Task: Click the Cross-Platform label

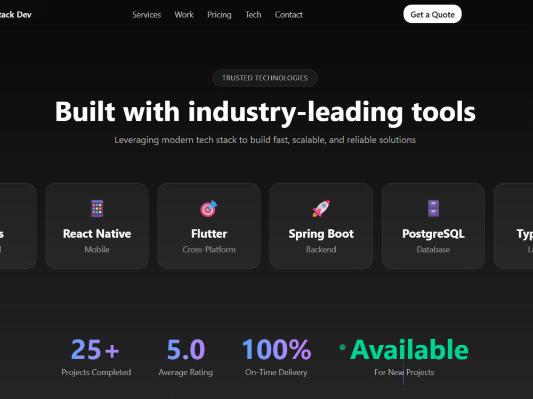Action: [209, 250]
